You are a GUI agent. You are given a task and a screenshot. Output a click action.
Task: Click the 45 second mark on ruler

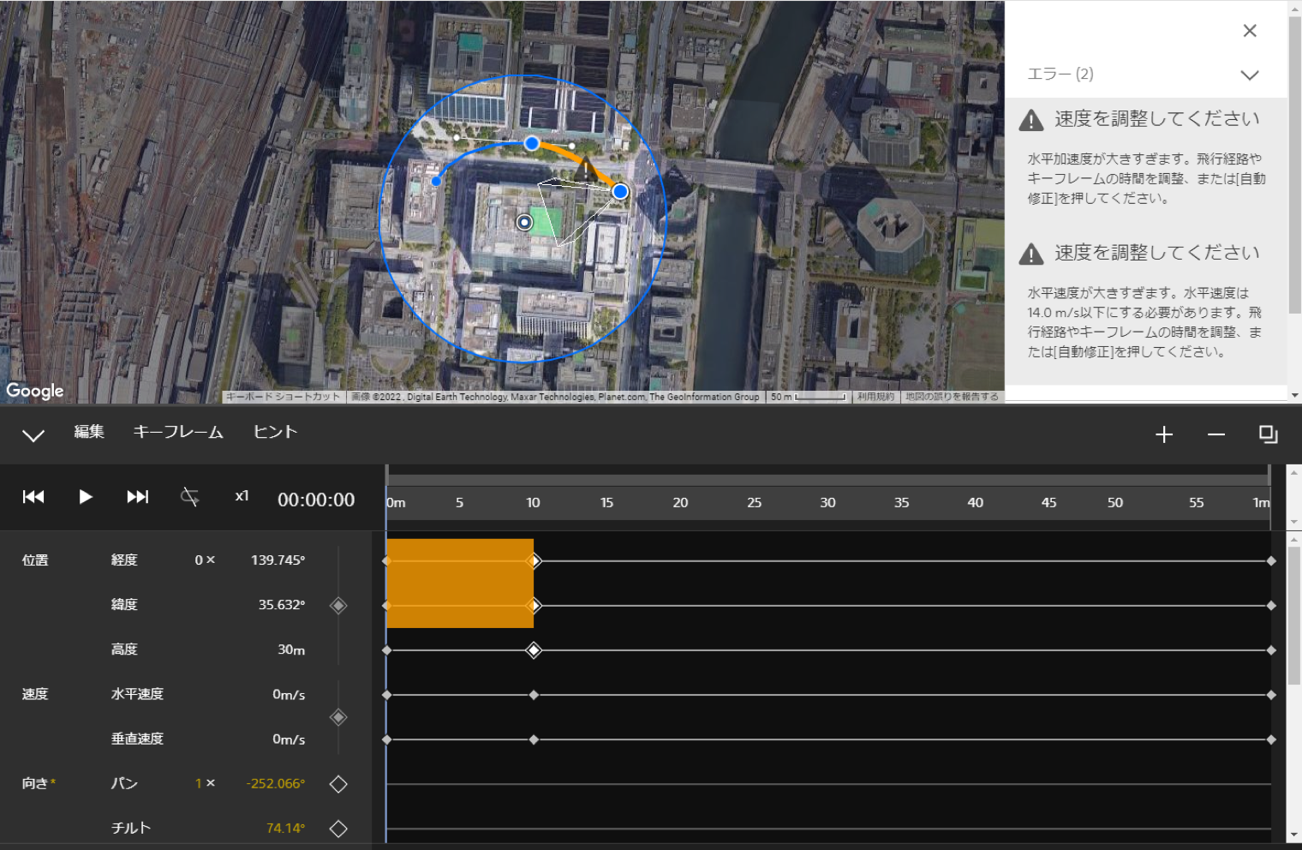[1048, 503]
